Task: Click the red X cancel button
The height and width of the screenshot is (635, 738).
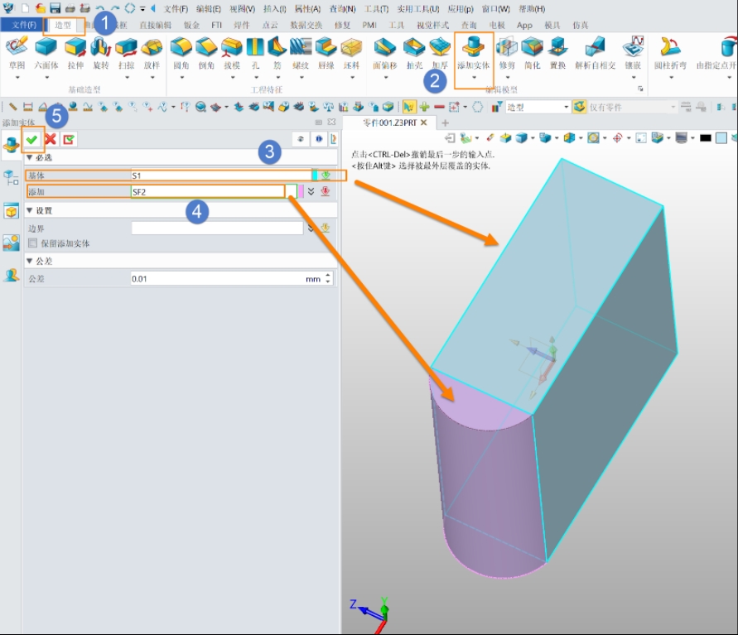Action: point(51,139)
